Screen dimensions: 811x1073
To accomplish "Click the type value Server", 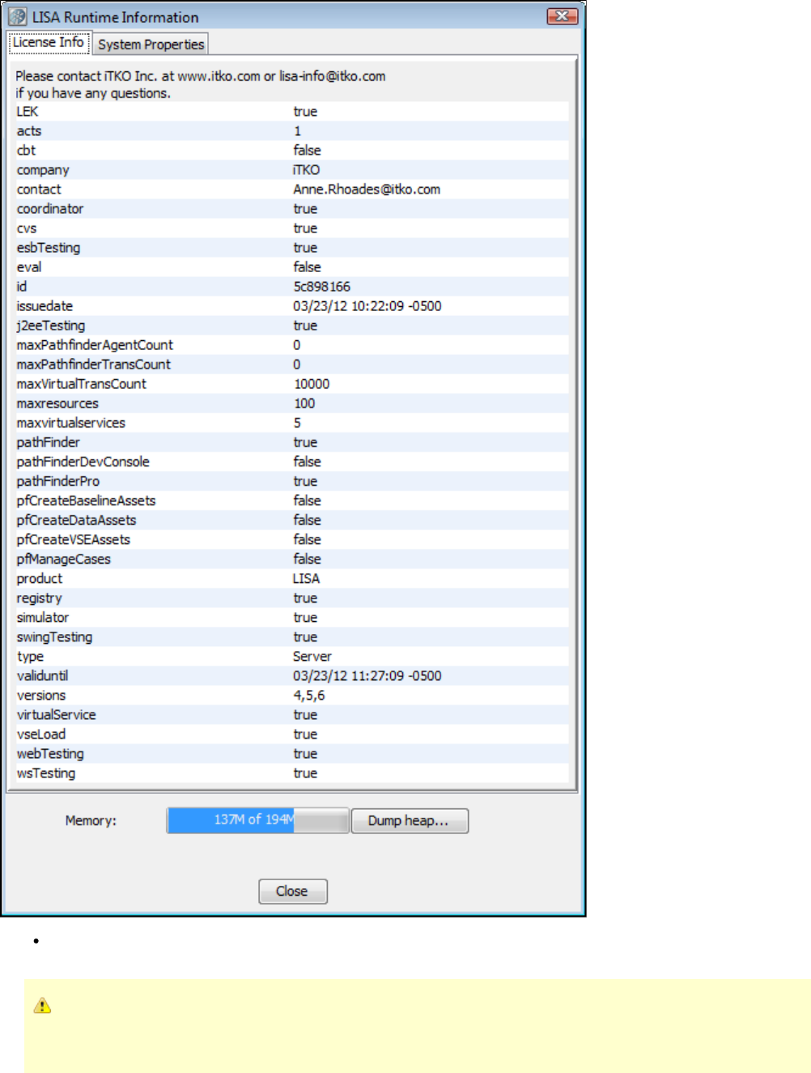I will click(x=312, y=656).
